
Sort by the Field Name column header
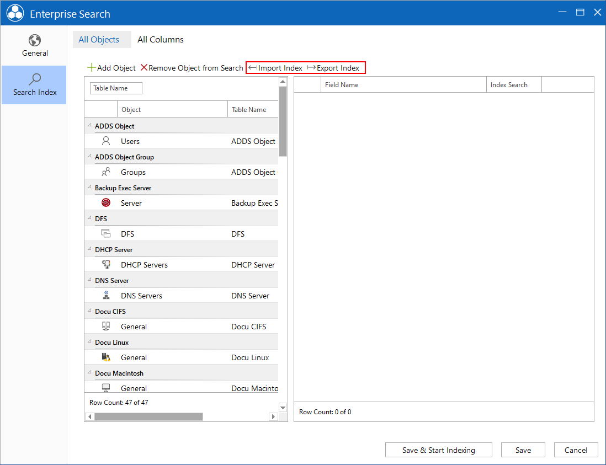tap(403, 84)
